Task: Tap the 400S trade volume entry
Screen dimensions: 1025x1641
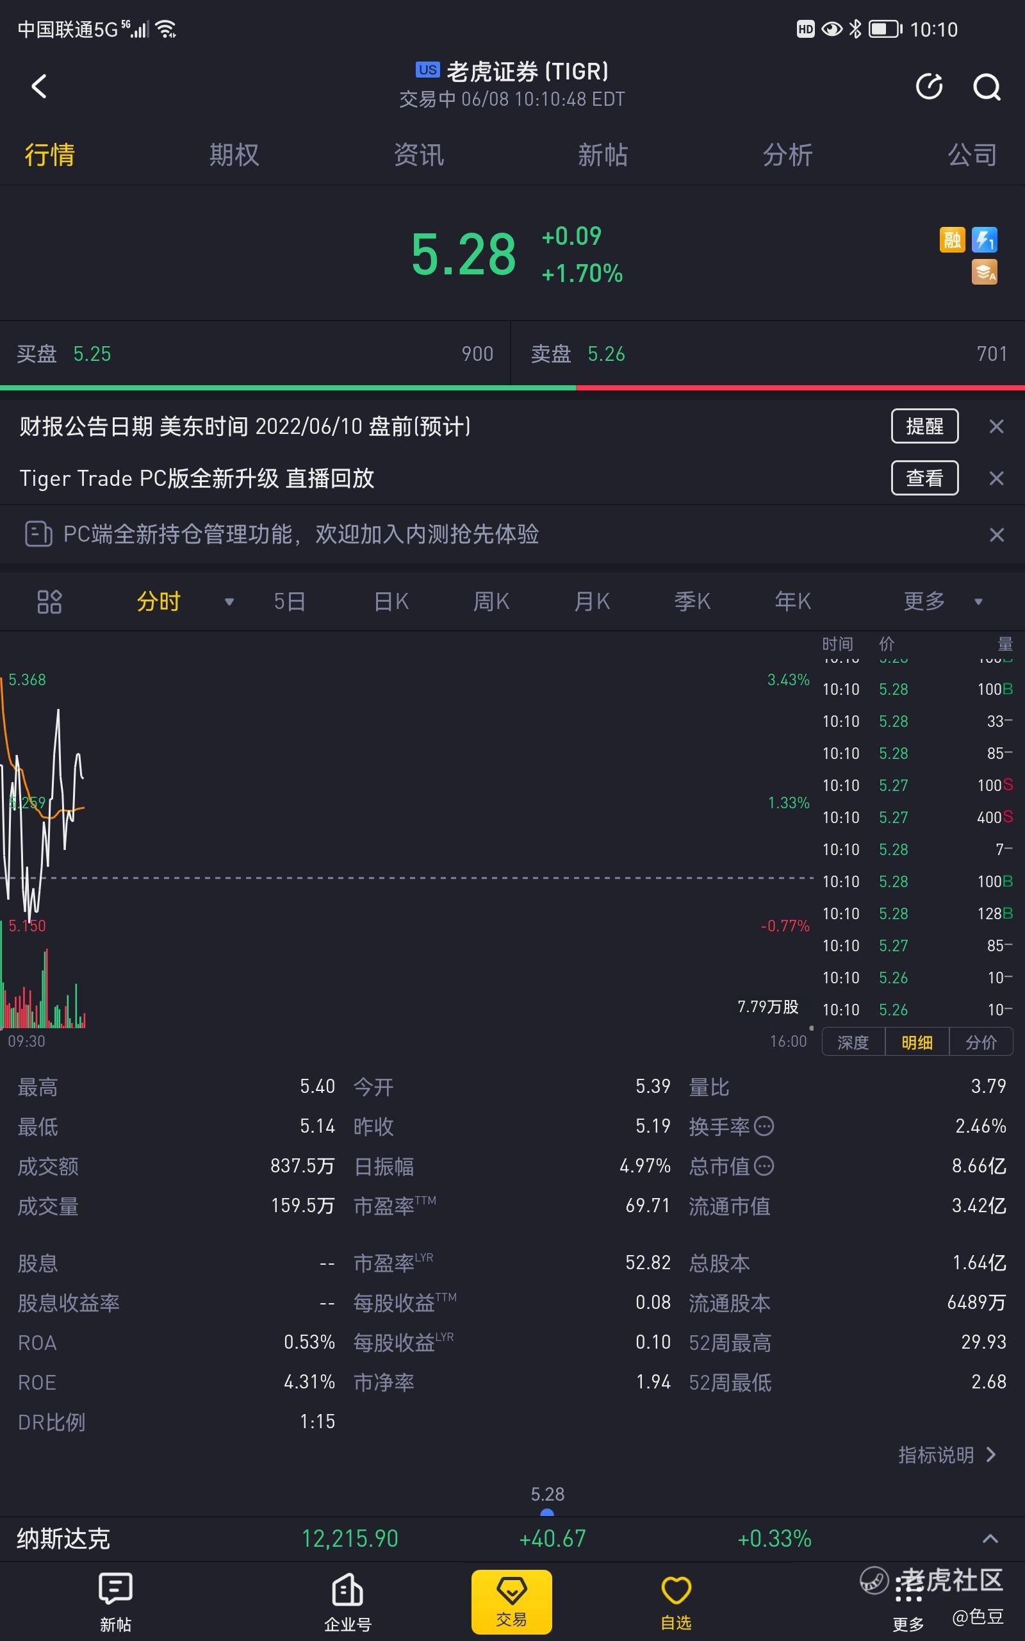Action: coord(994,817)
